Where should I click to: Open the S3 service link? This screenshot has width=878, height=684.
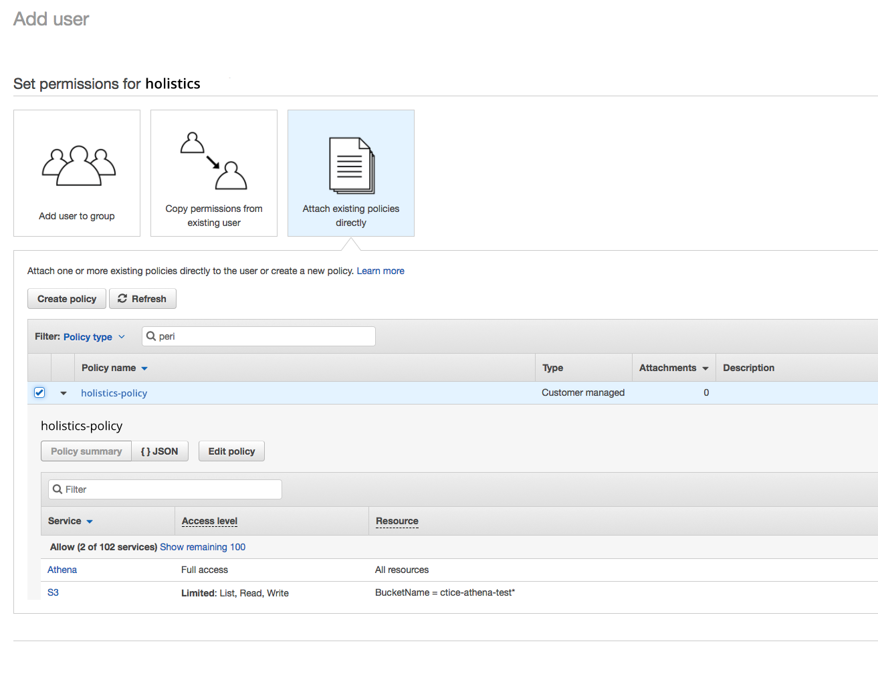point(53,592)
